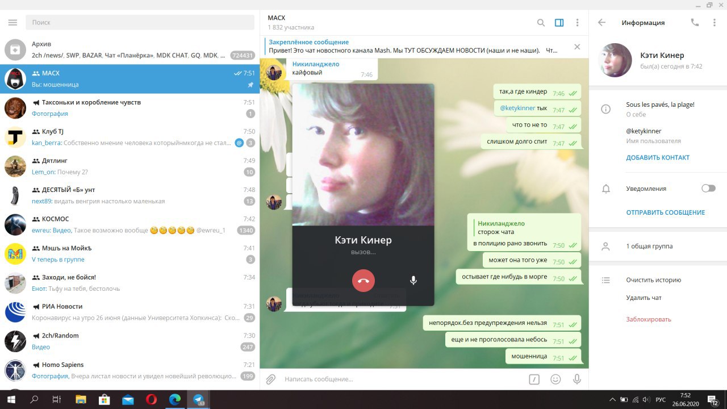Open Microsoft Edge from taskbar

(x=175, y=399)
